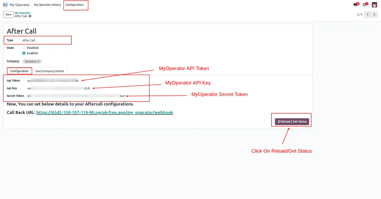Remove the Techultra company tag
This screenshot has height=199, width=381.
38,61
